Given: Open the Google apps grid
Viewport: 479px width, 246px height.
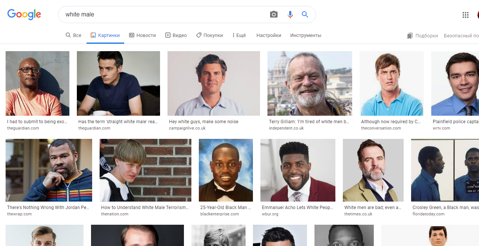Looking at the screenshot, I should 465,15.
